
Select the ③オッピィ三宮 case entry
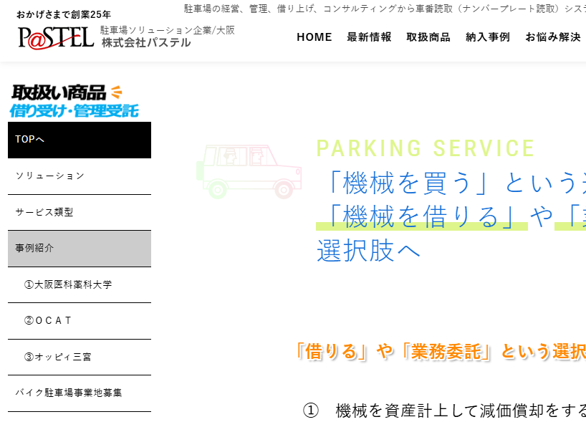(80, 357)
